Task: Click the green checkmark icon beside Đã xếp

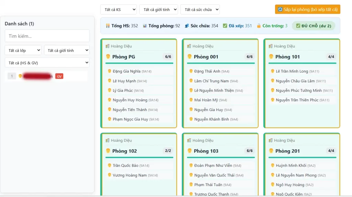Action: (225, 26)
